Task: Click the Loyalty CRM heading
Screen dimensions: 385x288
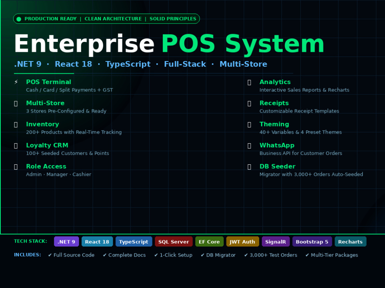Action: [47, 145]
